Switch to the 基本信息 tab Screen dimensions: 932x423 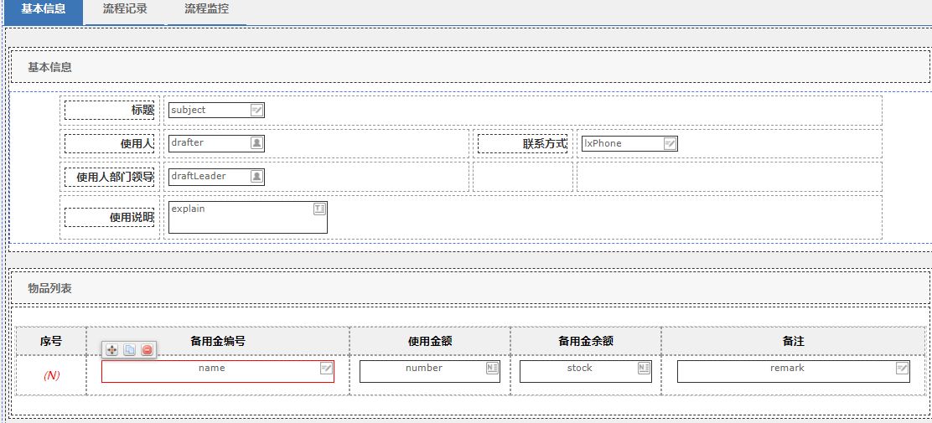point(43,13)
